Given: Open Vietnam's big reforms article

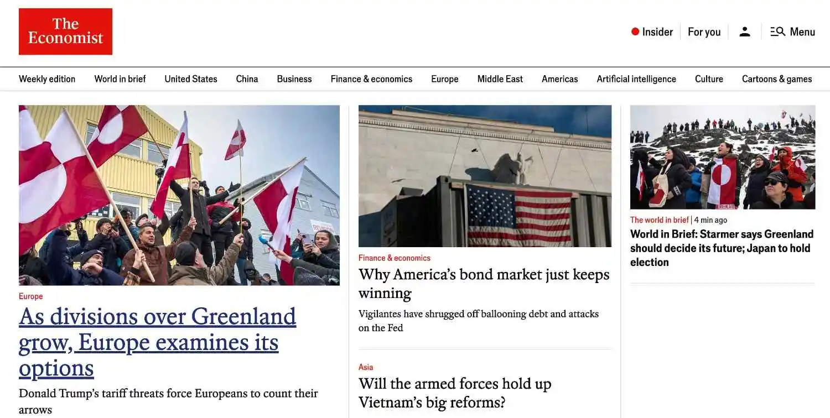Looking at the screenshot, I should 455,393.
